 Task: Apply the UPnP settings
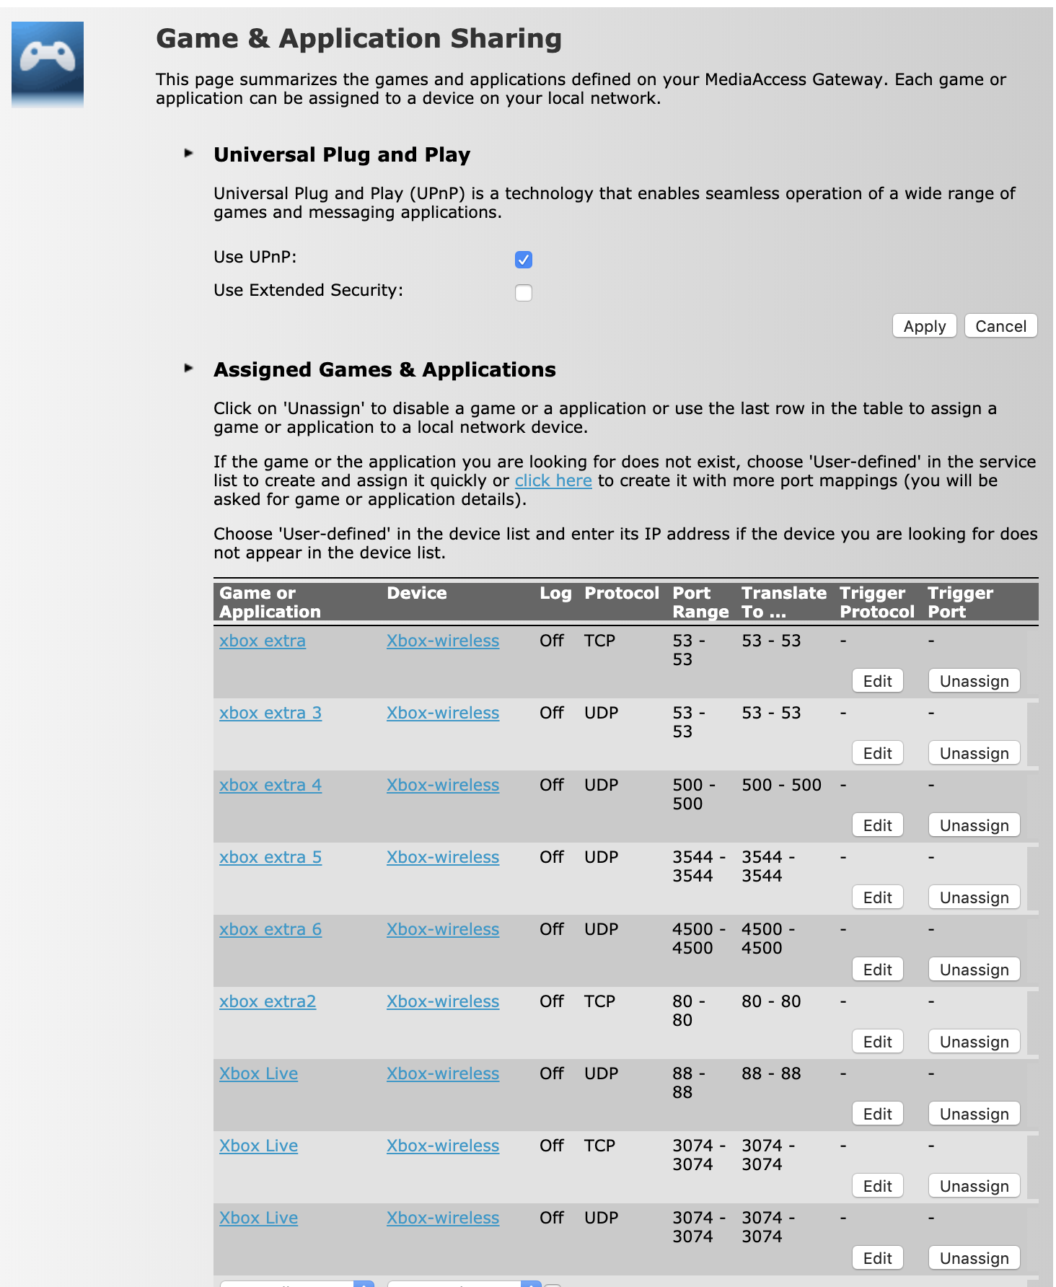[925, 326]
